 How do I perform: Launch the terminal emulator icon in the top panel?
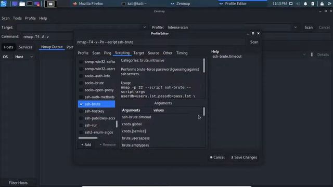(30, 4)
